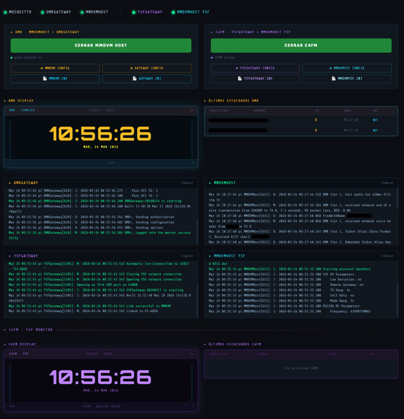Screen dimensions: 404x419
Task: Clear the MMDVMHOST YSF log with limpiar
Action: [x=387, y=256]
